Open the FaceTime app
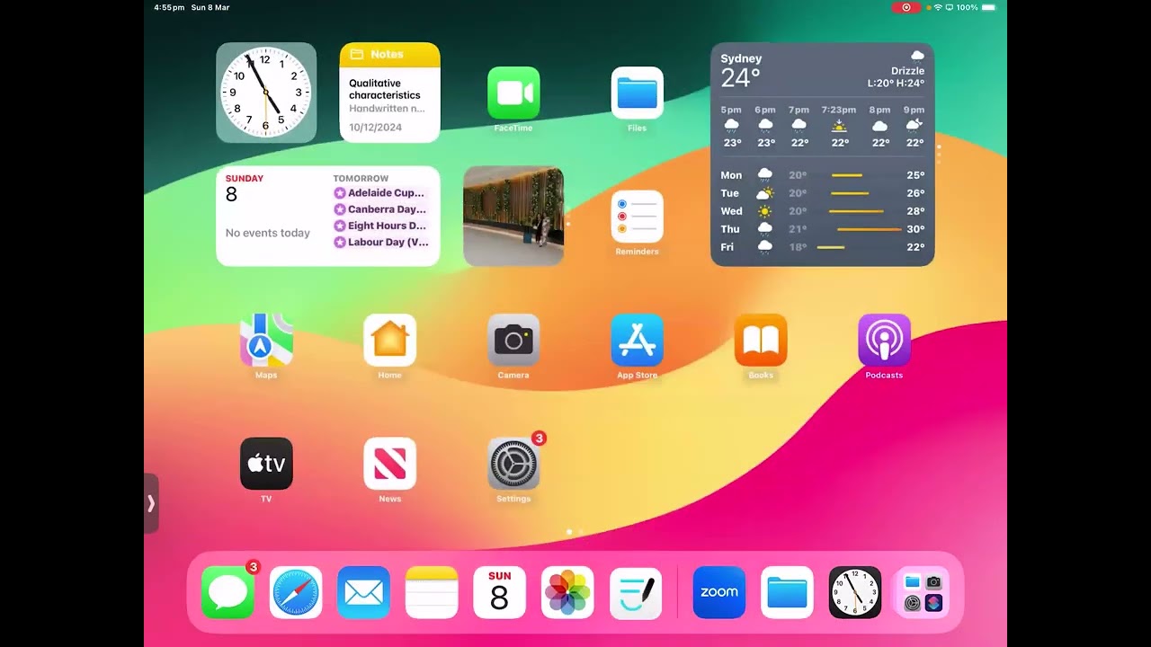The width and height of the screenshot is (1151, 647). (x=513, y=93)
